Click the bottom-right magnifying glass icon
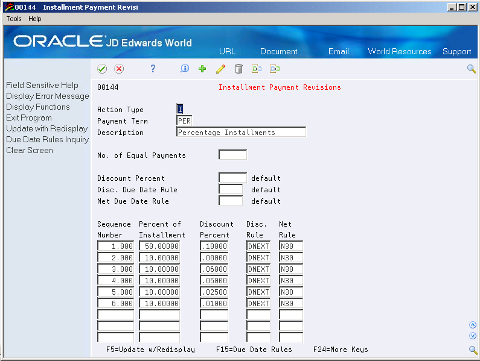Image resolution: width=480 pixels, height=361 pixels. pos(473,350)
